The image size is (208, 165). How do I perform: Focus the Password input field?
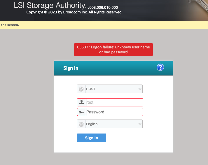(x=114, y=112)
